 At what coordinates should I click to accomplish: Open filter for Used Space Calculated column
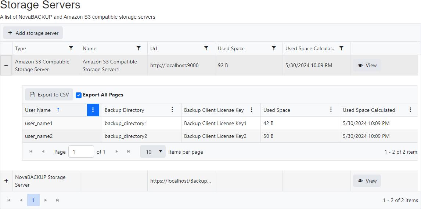[x=341, y=48]
